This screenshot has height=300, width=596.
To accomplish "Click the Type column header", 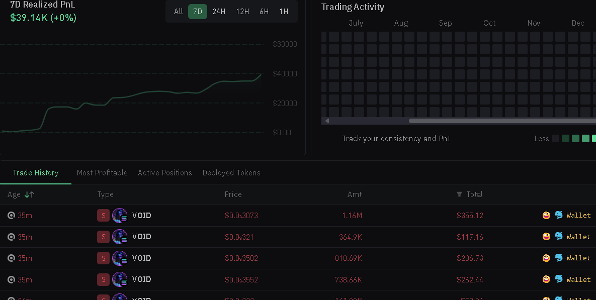I will 105,194.
